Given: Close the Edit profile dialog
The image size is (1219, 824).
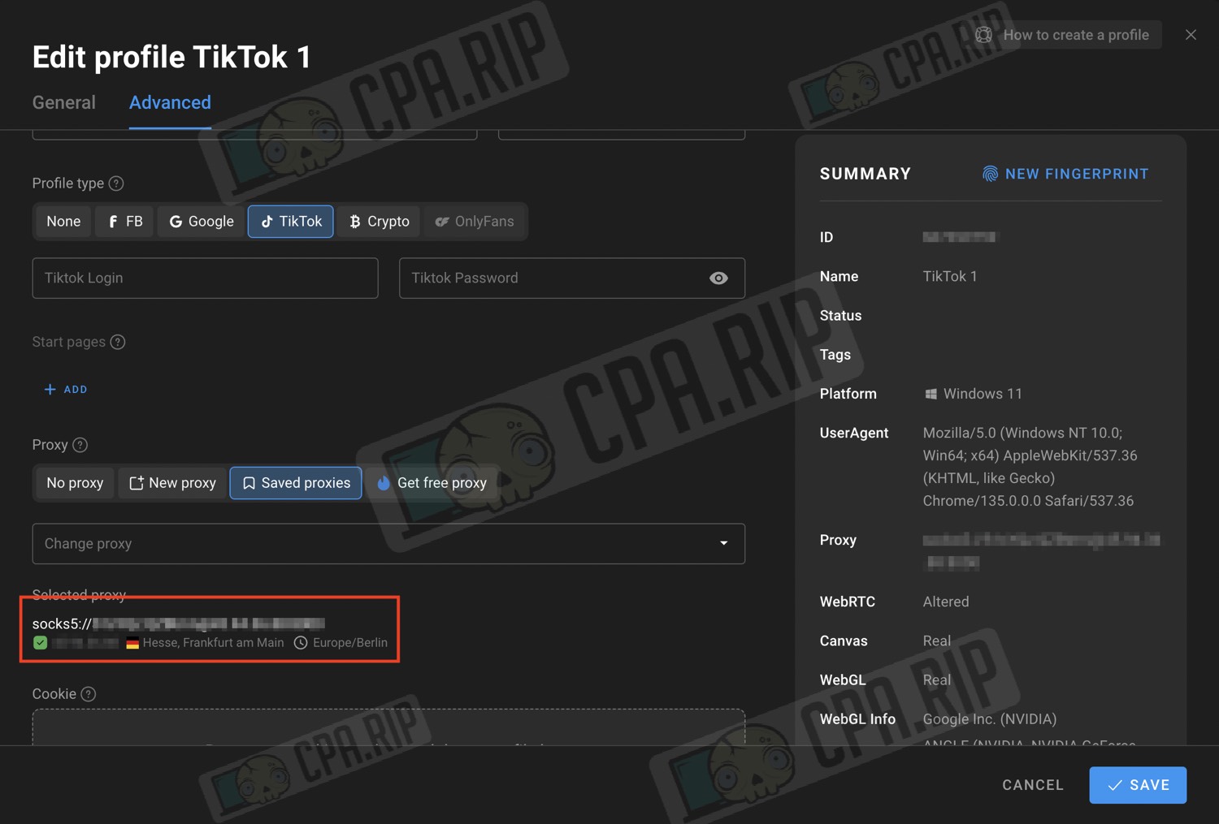Looking at the screenshot, I should [1191, 35].
